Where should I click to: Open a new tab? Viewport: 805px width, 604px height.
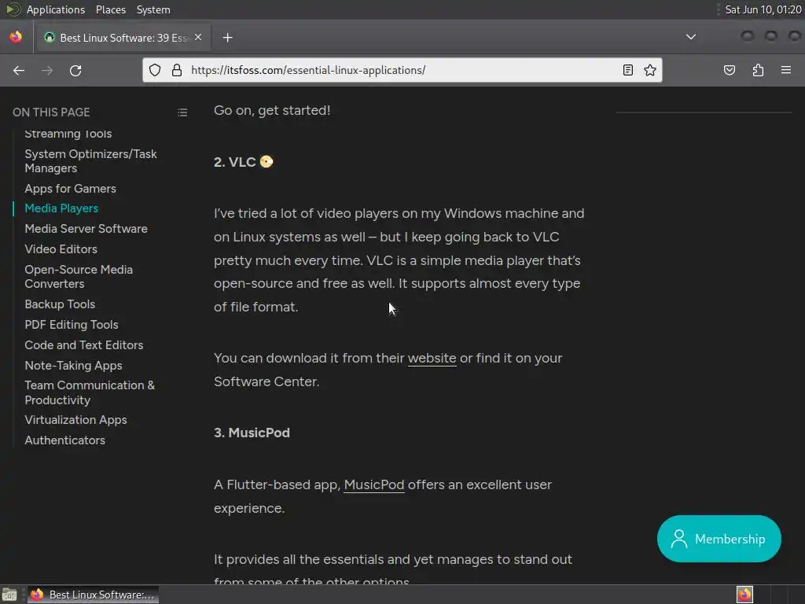(227, 38)
